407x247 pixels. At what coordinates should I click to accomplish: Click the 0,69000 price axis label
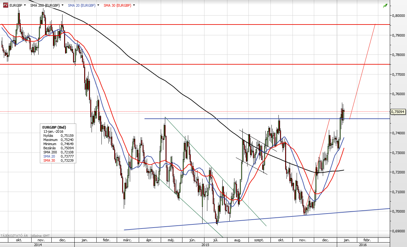click(399, 231)
